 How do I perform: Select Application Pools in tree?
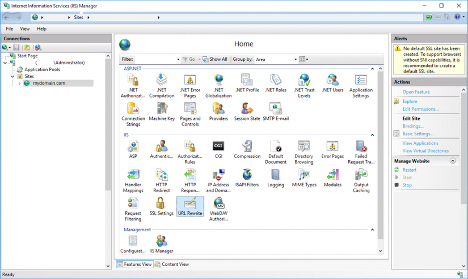[42, 69]
